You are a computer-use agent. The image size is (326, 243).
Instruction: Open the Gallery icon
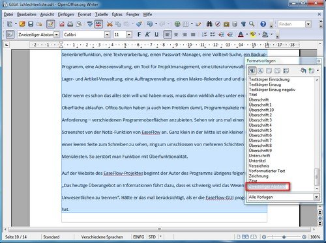point(226,24)
